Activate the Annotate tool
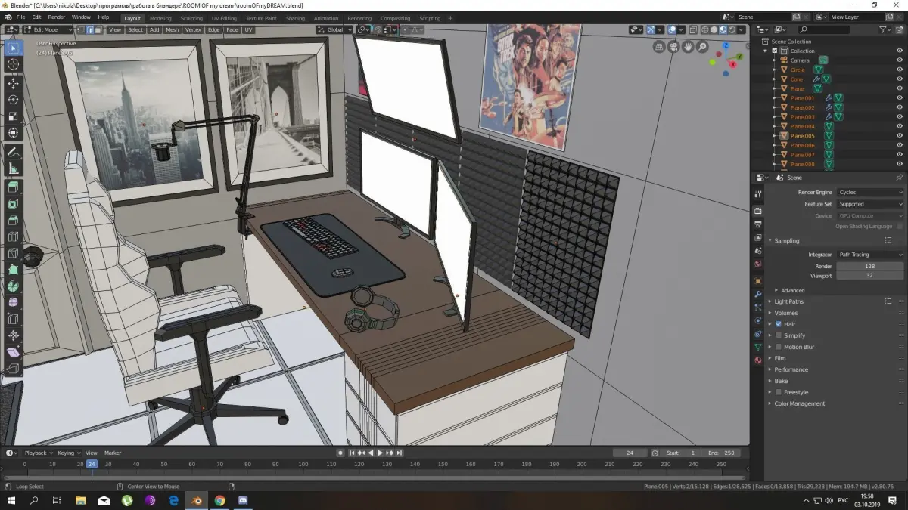908x510 pixels. (13, 153)
